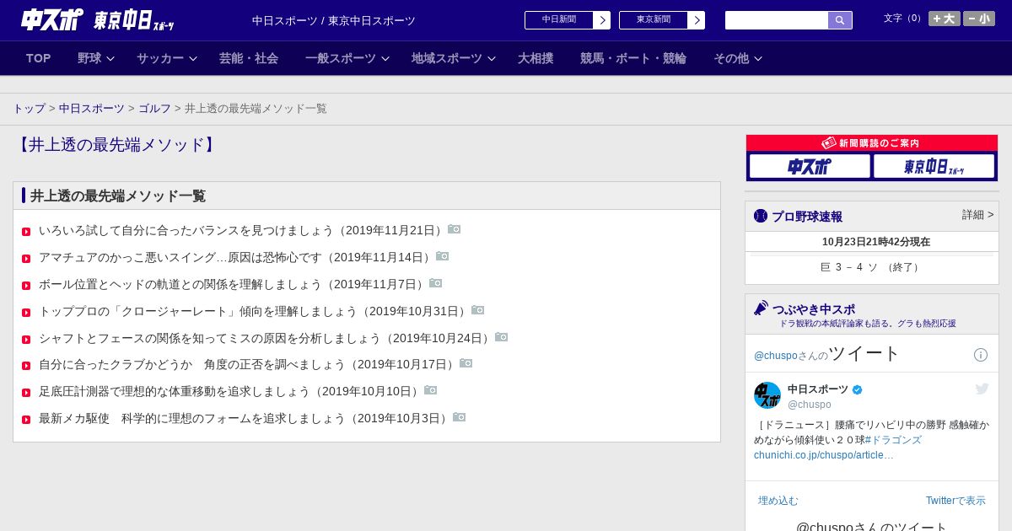The width and height of the screenshot is (1012, 531).
Task: Click the 中スポ site logo
Action: (x=51, y=19)
